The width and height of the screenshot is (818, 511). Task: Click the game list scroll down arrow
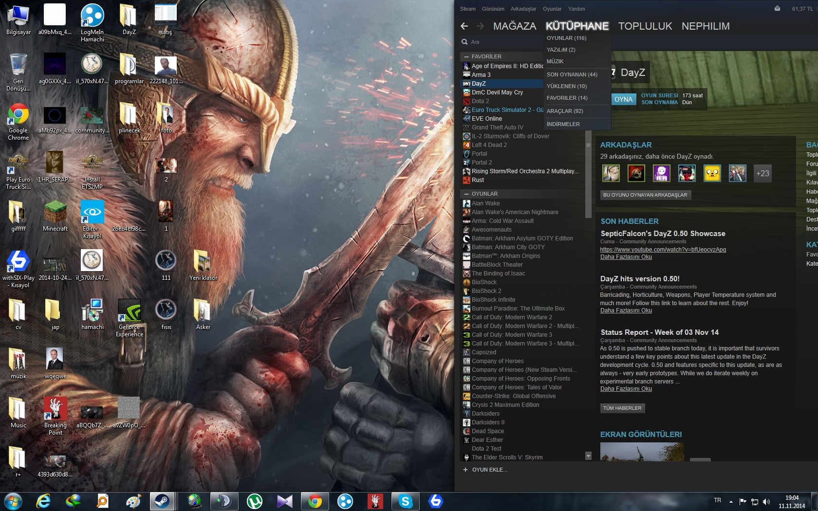point(588,456)
